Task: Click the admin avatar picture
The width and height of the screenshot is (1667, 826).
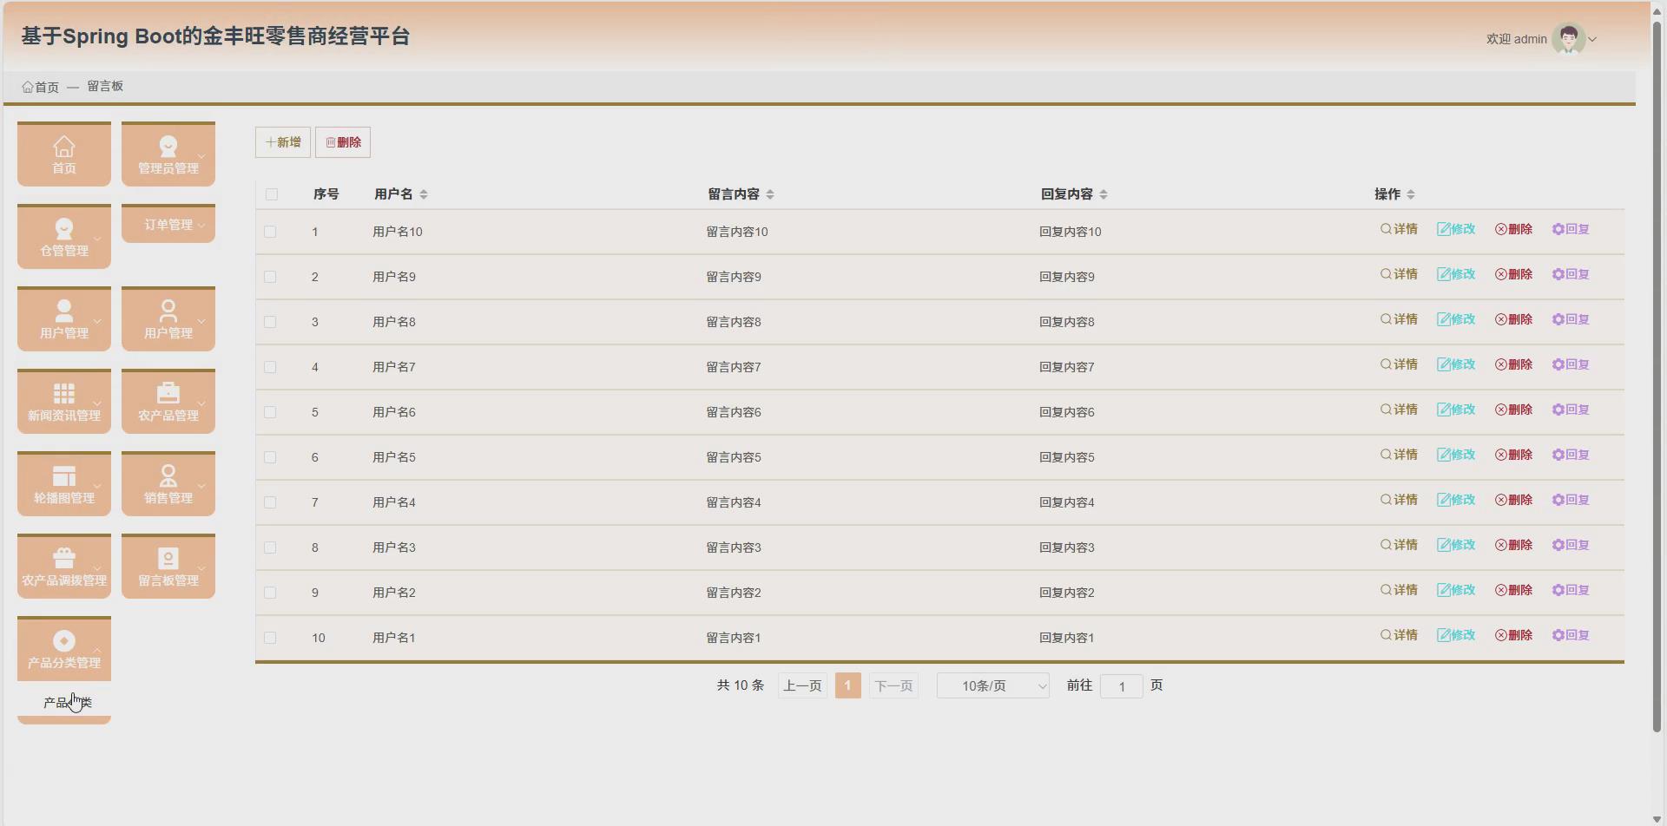Action: tap(1568, 38)
